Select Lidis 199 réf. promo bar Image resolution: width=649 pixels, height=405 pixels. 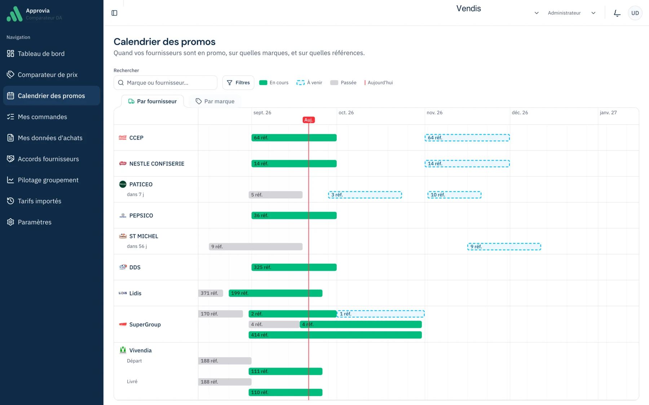[275, 293]
